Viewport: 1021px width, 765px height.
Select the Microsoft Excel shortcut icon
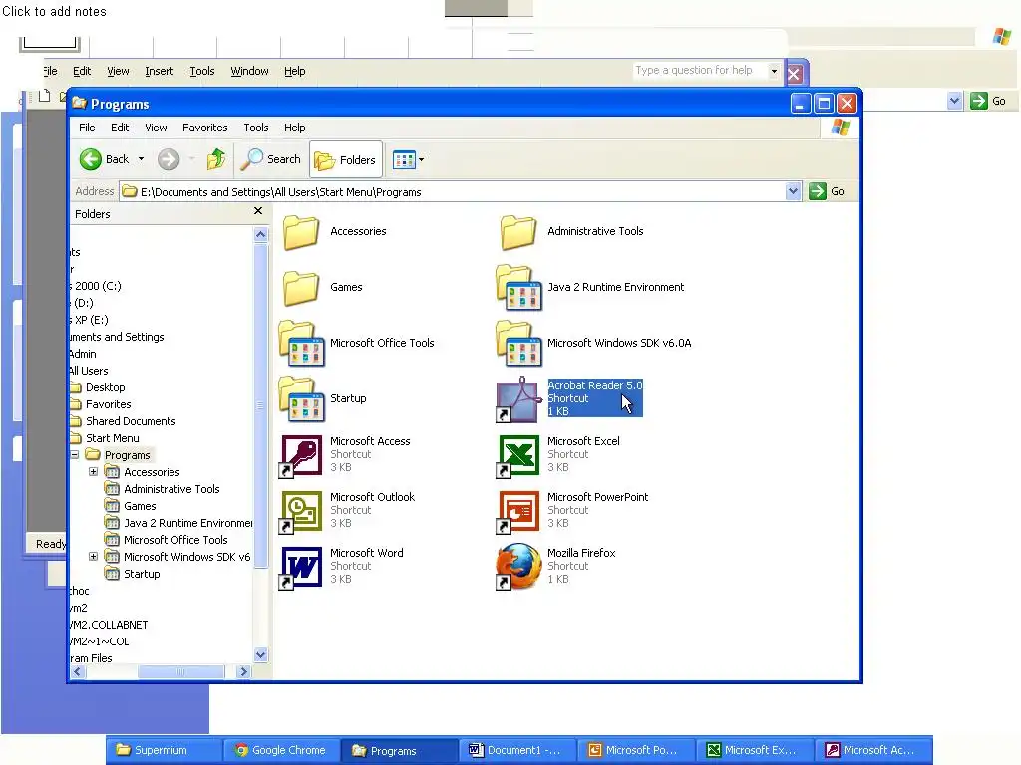tap(518, 455)
